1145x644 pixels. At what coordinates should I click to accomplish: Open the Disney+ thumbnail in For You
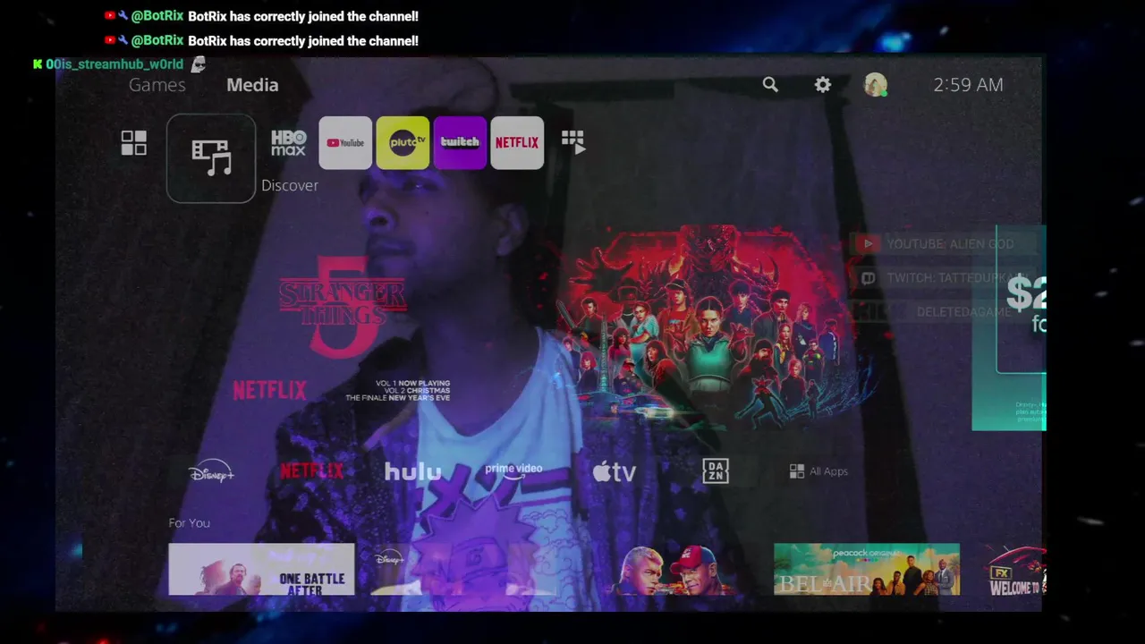point(463,569)
